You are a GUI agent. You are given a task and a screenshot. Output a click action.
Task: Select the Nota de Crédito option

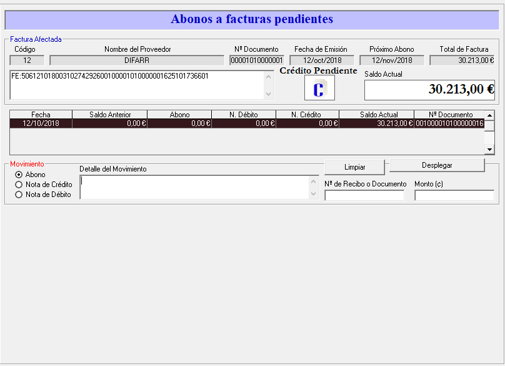pos(19,185)
